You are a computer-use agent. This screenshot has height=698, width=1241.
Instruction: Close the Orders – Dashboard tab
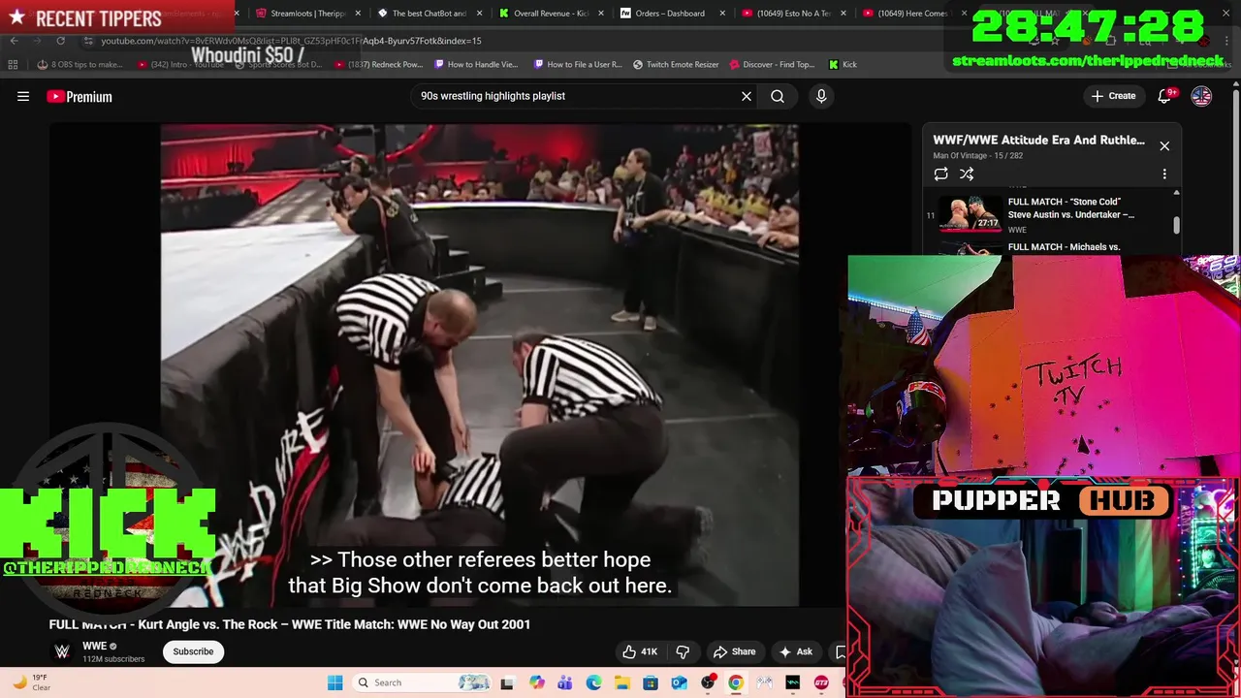point(721,14)
